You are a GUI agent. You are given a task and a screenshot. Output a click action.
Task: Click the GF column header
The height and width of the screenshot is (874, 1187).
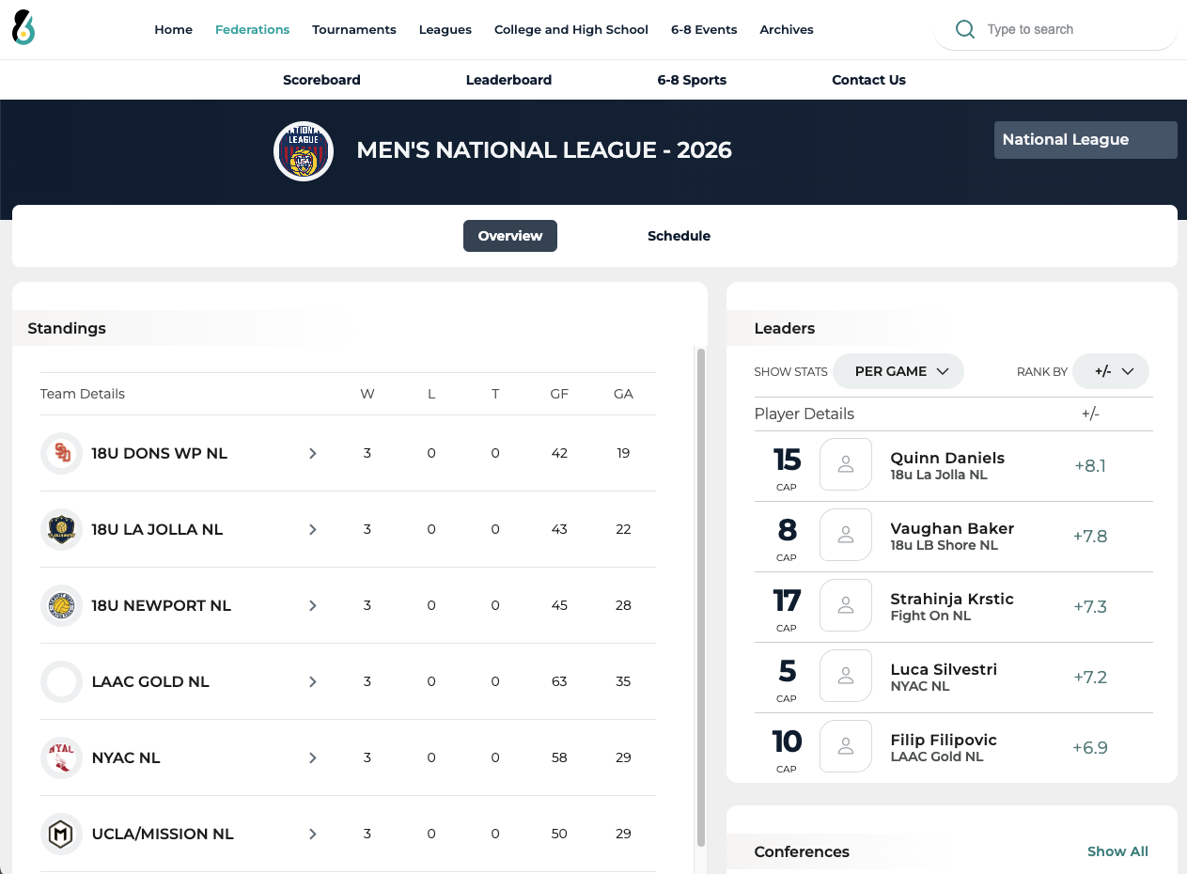[559, 394]
